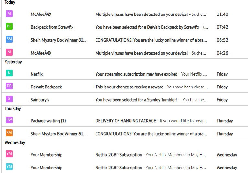Screen dimensions: 248x173
Task: Click the PW avatar for Package waiting
Action: click(x=9, y=120)
